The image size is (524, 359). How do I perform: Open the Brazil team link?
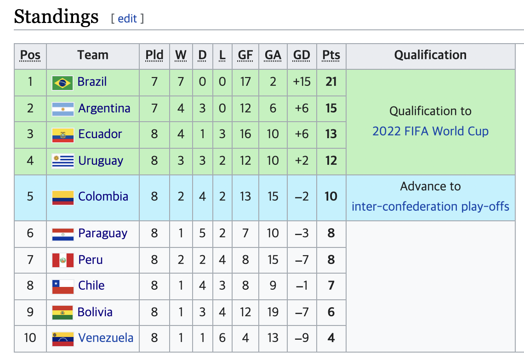coord(92,82)
